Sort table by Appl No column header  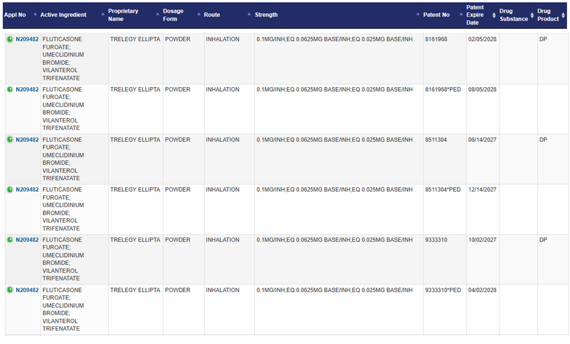pyautogui.click(x=15, y=15)
